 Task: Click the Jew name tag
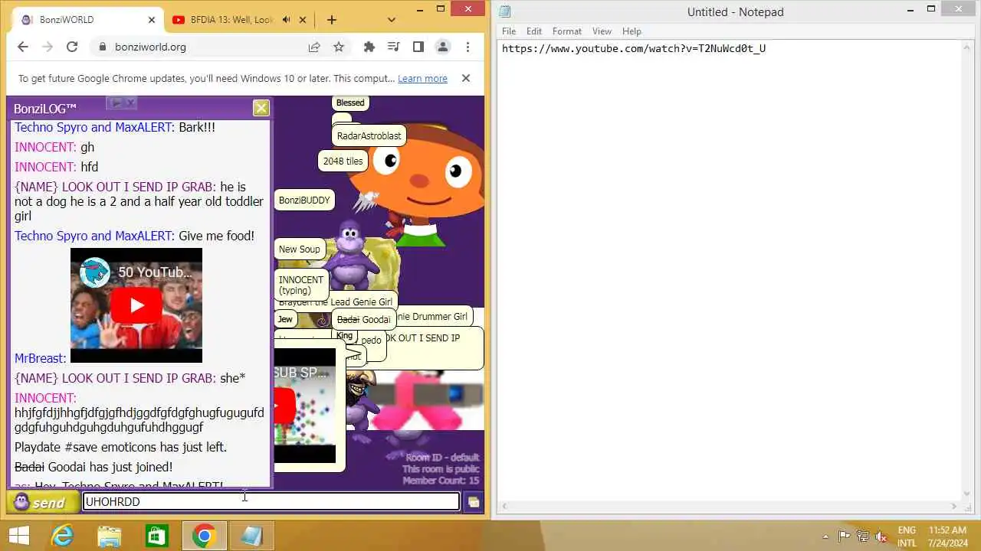click(x=285, y=319)
